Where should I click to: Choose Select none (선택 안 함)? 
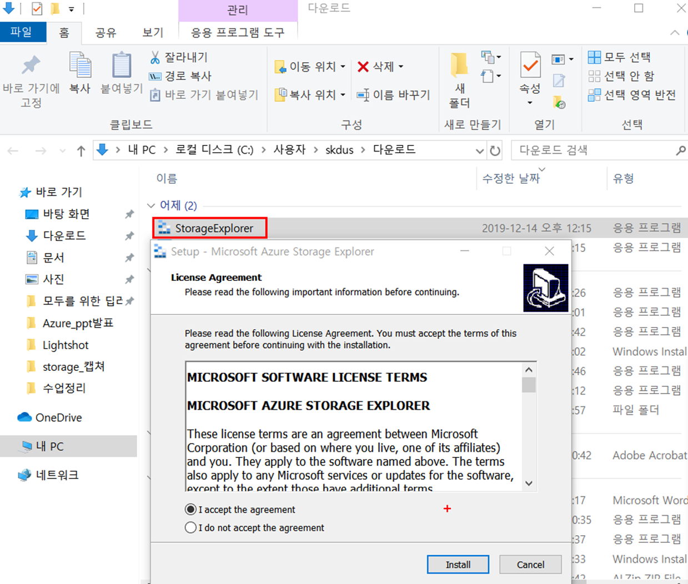tap(621, 76)
